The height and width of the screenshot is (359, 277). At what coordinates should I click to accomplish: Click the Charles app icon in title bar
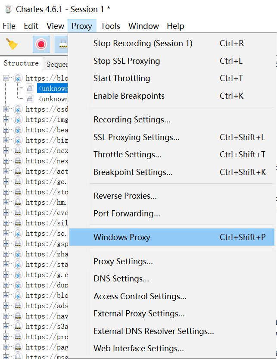(x=9, y=9)
